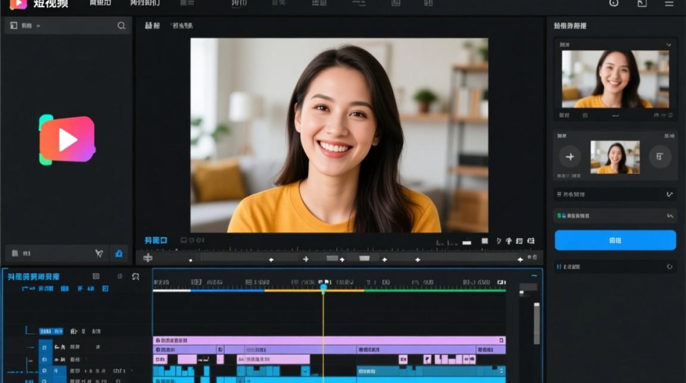Click the first tab above the preview
686x383 pixels.
(x=152, y=26)
